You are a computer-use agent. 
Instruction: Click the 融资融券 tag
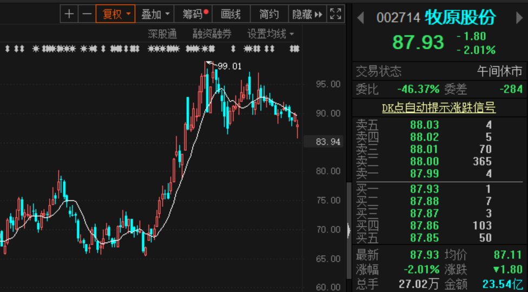(x=212, y=34)
